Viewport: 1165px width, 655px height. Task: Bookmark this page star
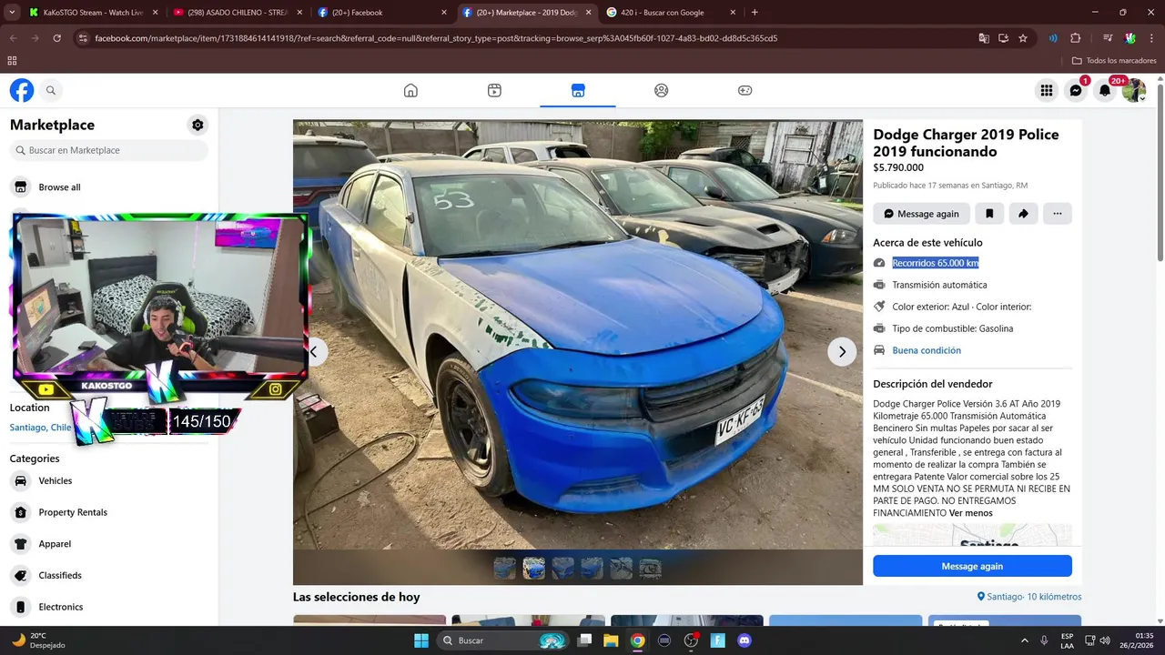point(1023,38)
